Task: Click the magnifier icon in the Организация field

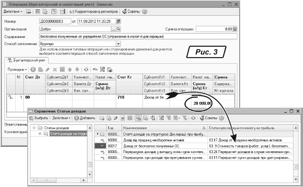Action: click(x=119, y=29)
